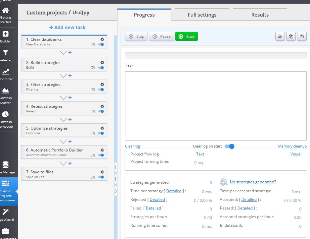Expand task panel with right chevron

tap(115, 191)
